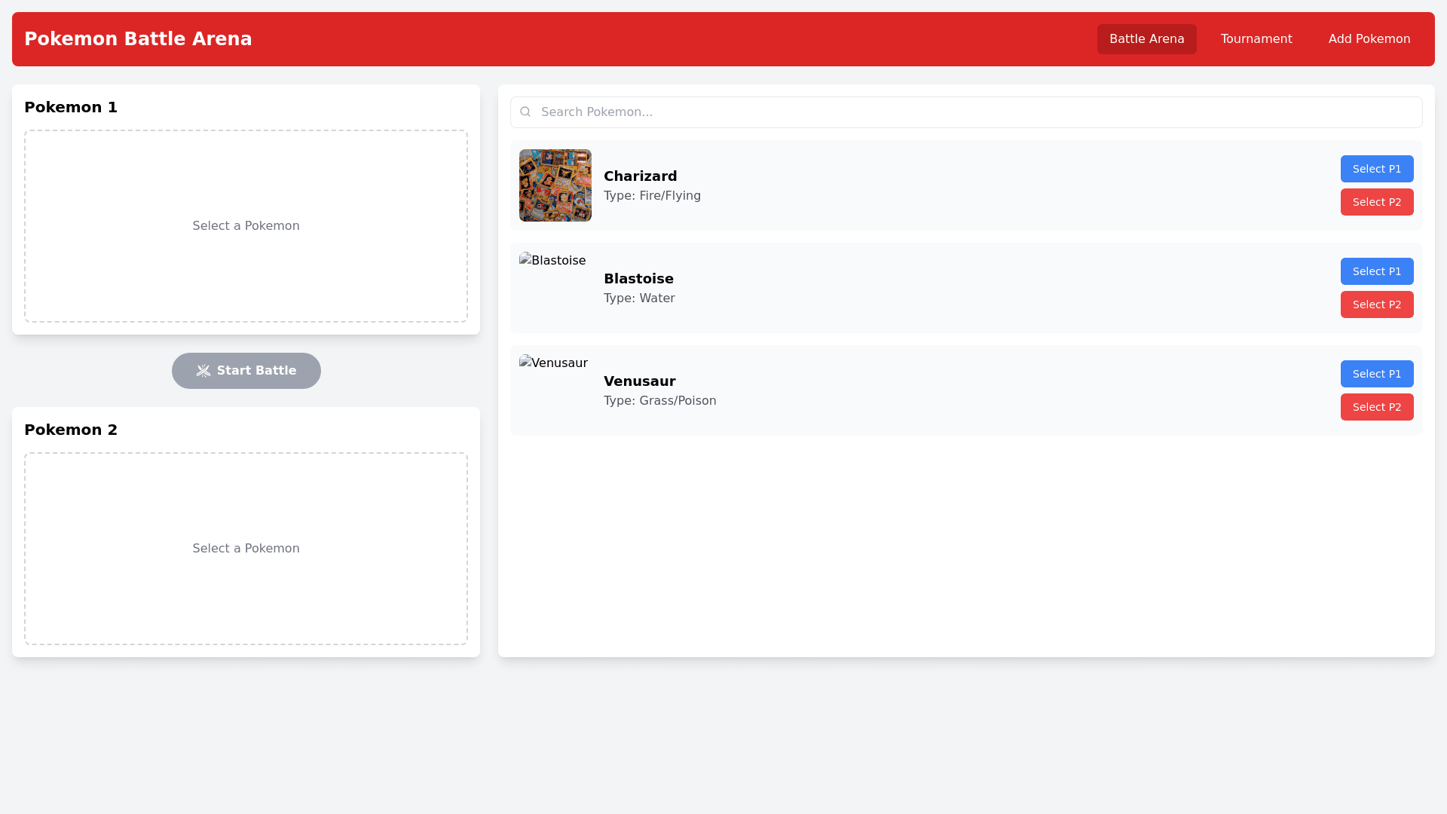Choose Blastoise for P1
This screenshot has width=1447, height=814.
coord(1376,271)
